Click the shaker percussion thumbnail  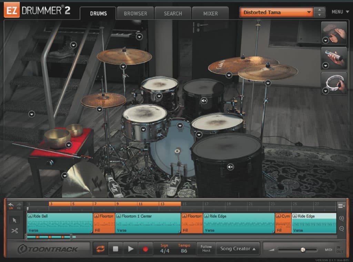click(334, 58)
